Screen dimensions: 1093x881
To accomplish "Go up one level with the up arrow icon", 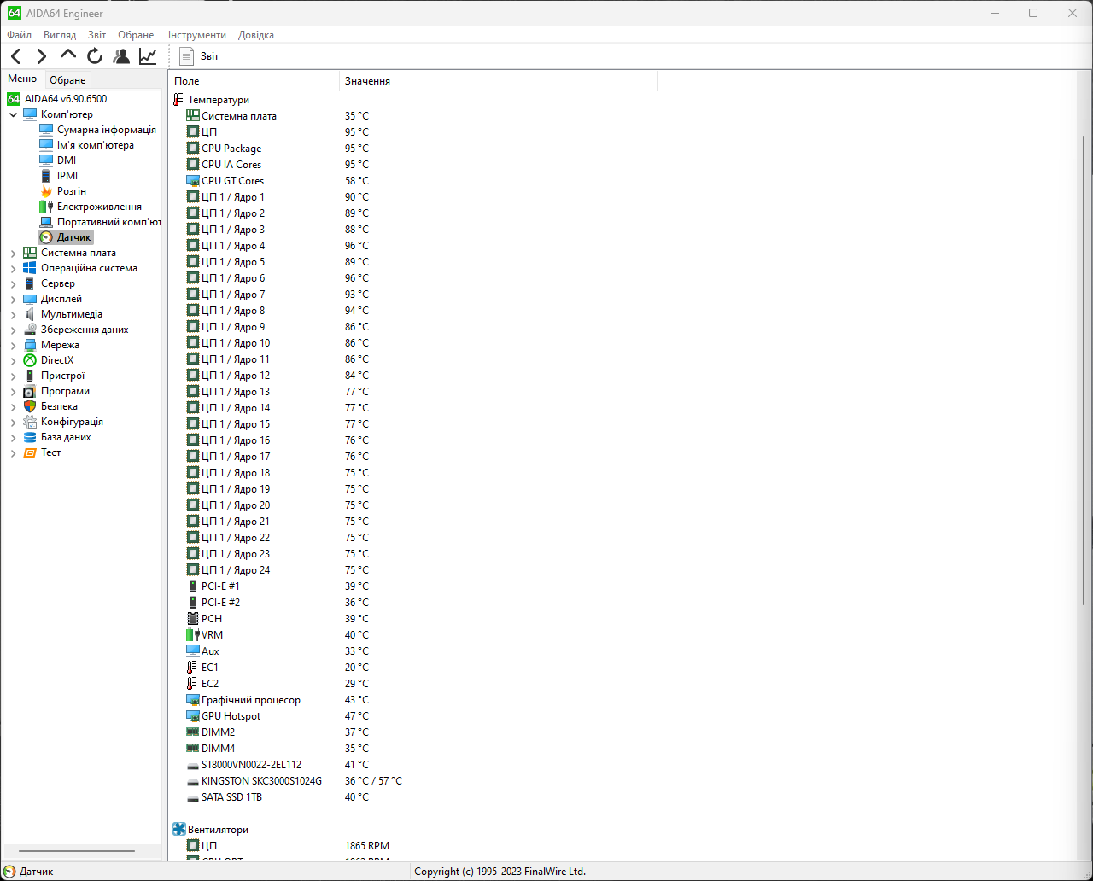I will [68, 55].
